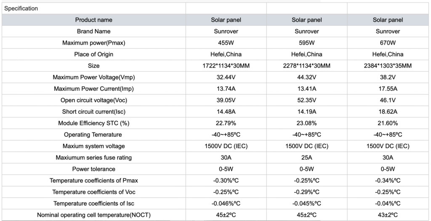Select the 23.08% module efficiency value
431x221 pixels.
307,123
